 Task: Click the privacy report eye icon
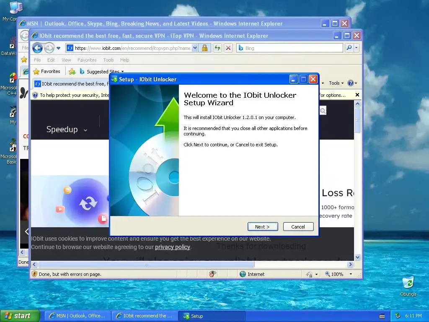pos(212,274)
